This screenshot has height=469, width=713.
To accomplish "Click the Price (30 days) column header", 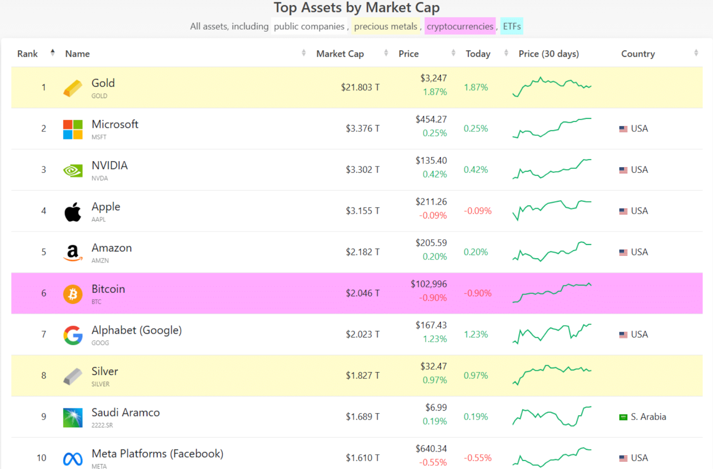I will 549,54.
